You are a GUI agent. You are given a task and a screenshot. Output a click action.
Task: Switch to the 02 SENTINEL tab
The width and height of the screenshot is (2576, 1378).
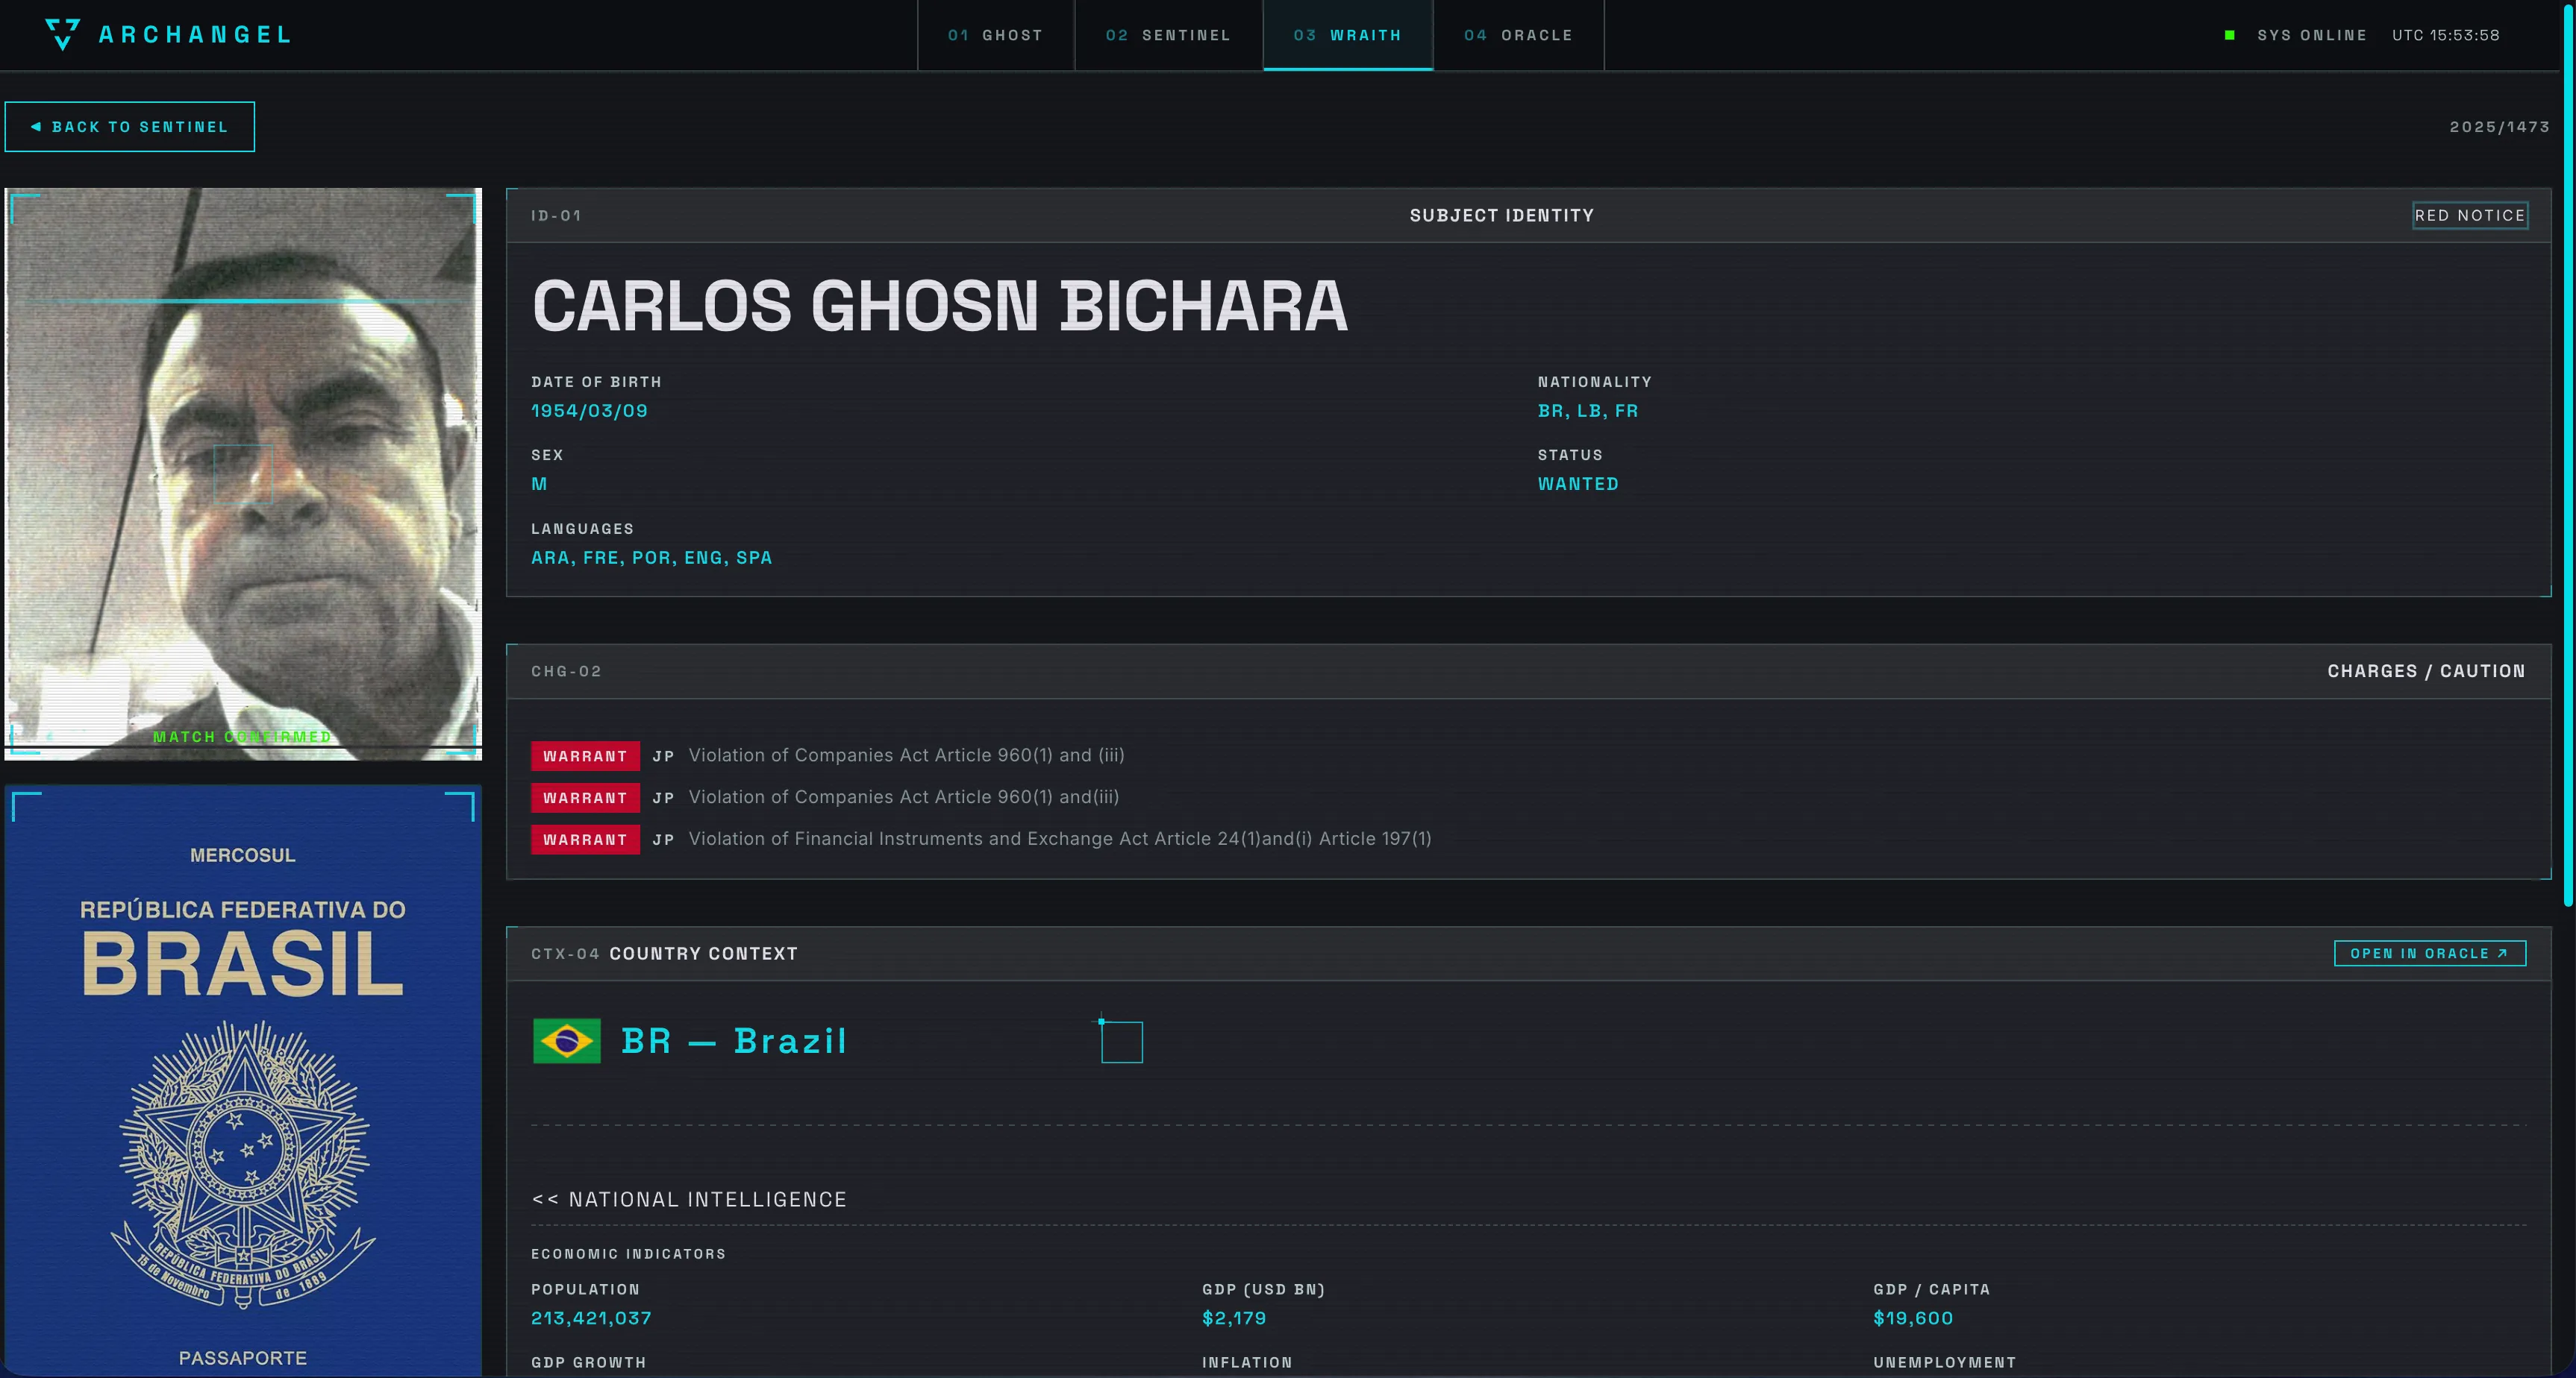coord(1168,35)
